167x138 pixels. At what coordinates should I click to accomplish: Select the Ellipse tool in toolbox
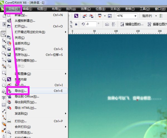coord(4,79)
